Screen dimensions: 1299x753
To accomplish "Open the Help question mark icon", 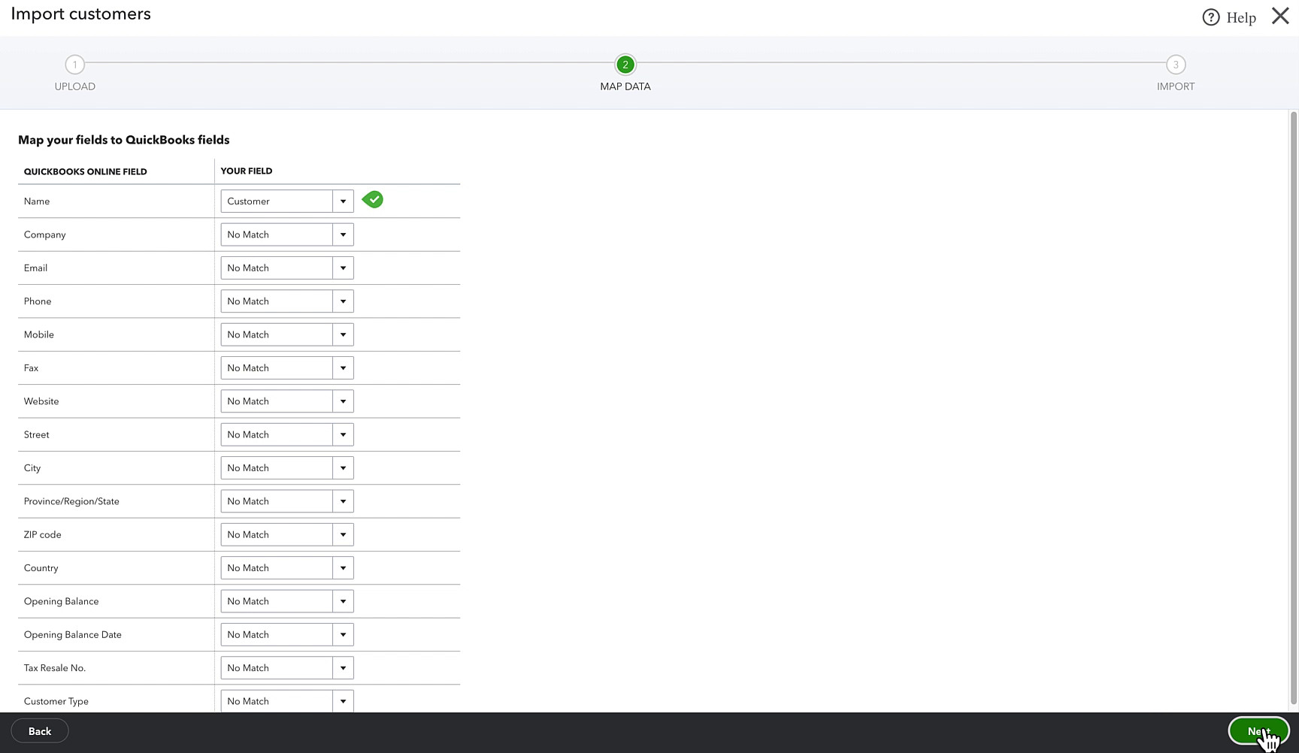I will 1210,17.
